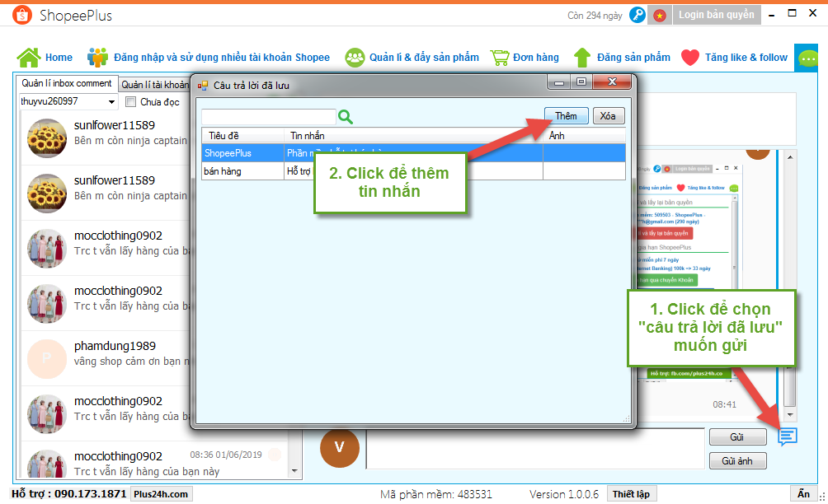Screen dimensions: 828x504
Task: Click the shopping cart Đơn hàng icon
Action: [499, 58]
